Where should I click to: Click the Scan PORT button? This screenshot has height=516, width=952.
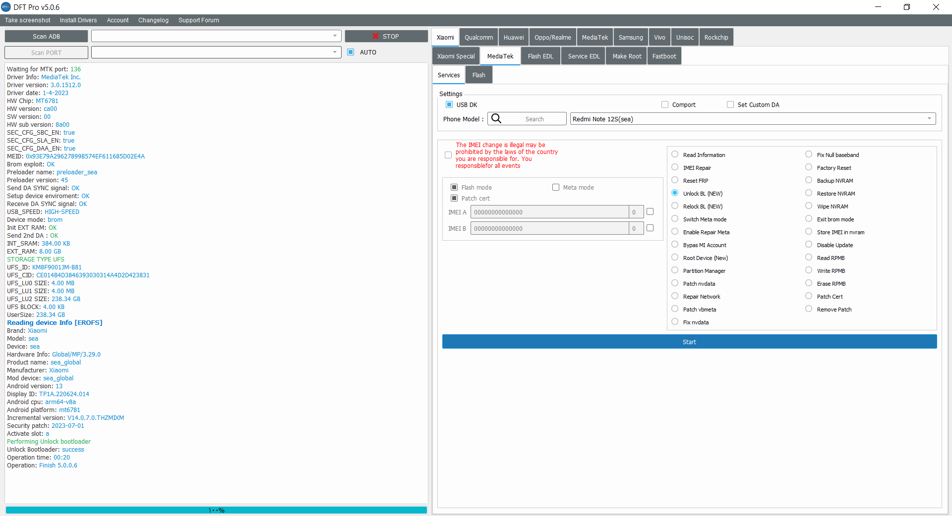click(x=46, y=52)
